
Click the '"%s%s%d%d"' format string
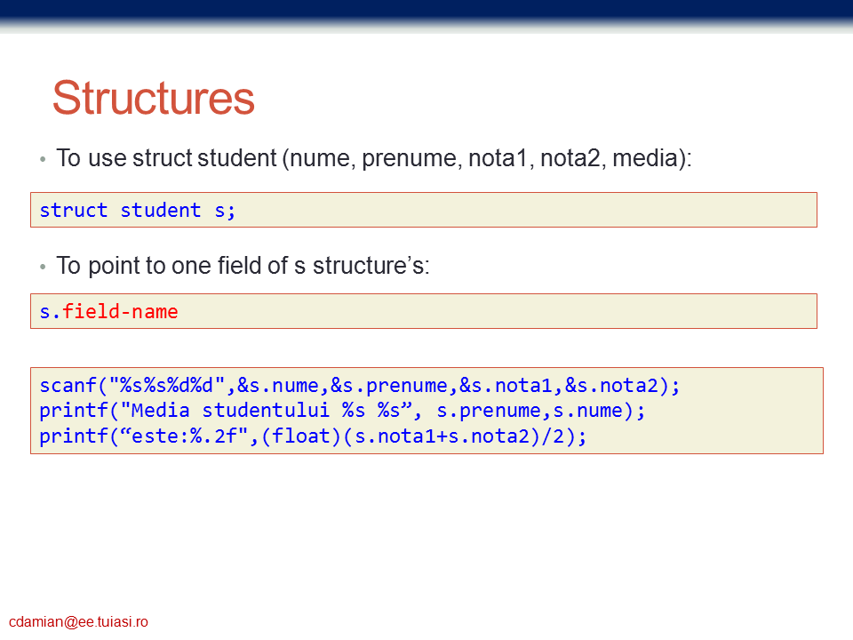coord(167,386)
